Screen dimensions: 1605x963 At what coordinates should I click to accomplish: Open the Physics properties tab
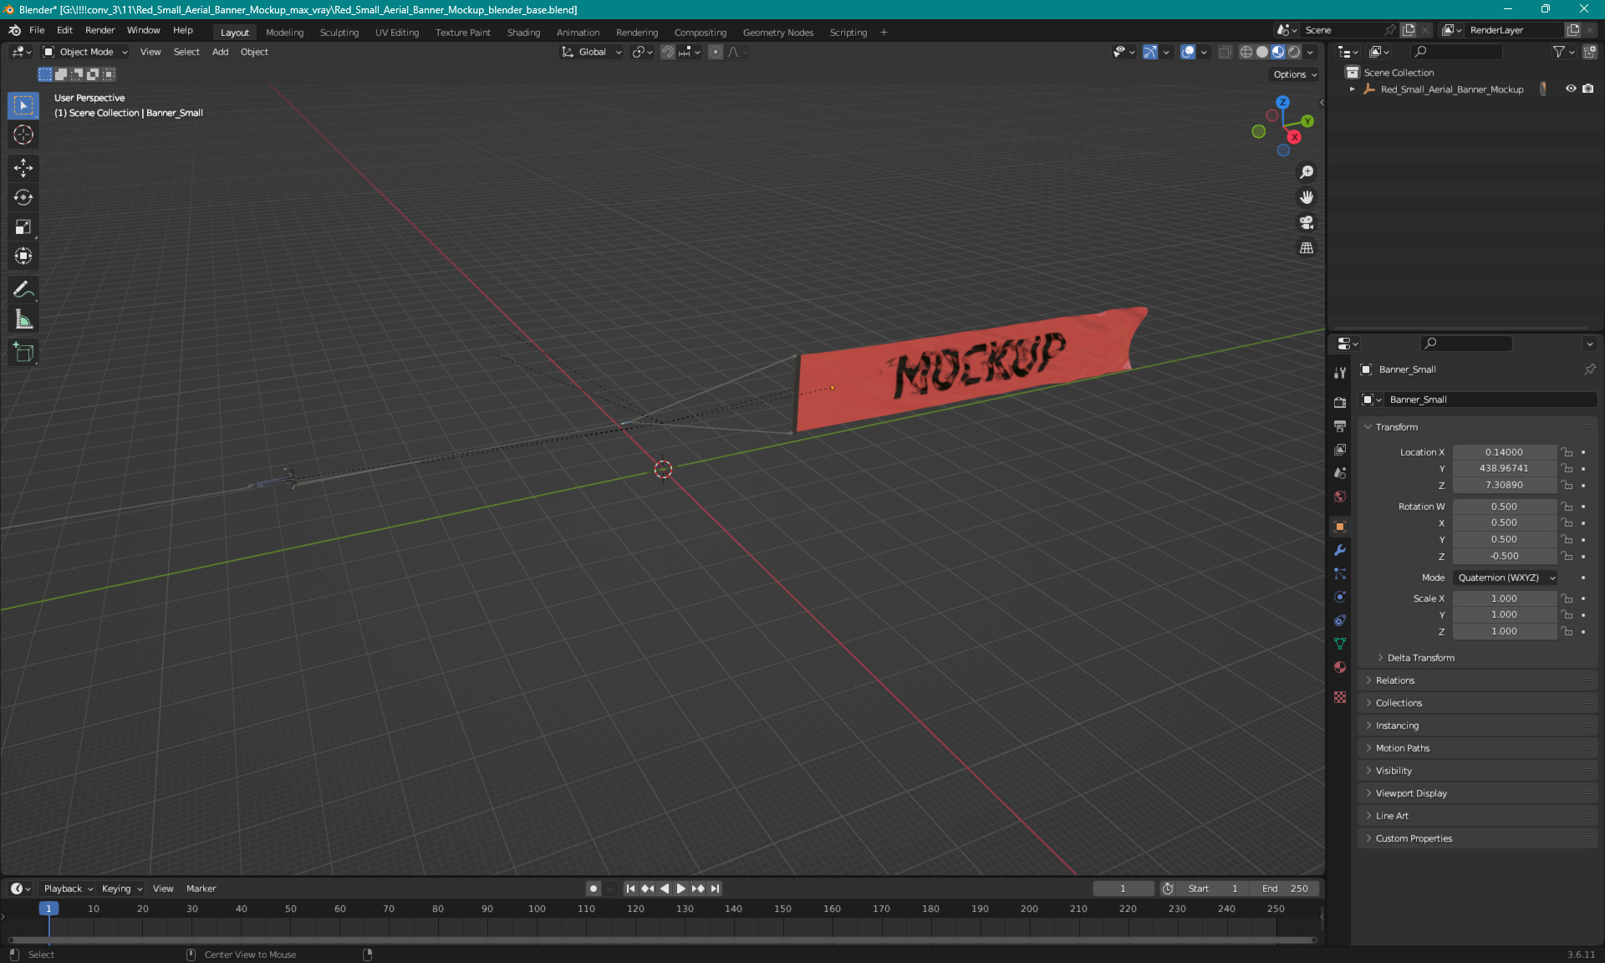pyautogui.click(x=1340, y=597)
